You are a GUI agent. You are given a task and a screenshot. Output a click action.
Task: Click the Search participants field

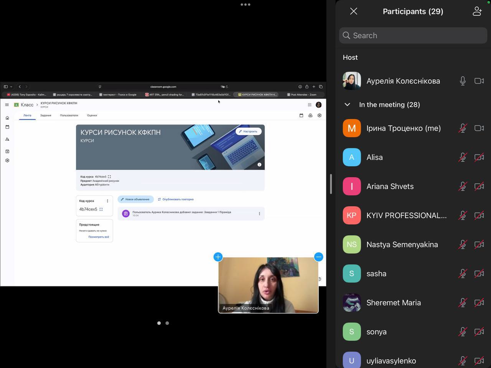click(x=413, y=36)
